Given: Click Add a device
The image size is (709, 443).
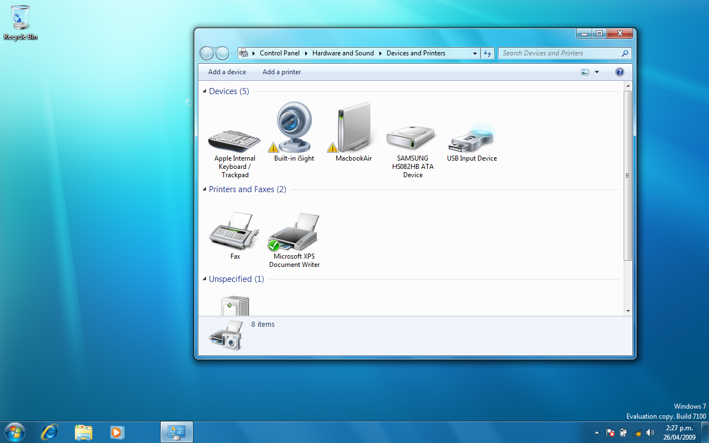Looking at the screenshot, I should pyautogui.click(x=227, y=72).
